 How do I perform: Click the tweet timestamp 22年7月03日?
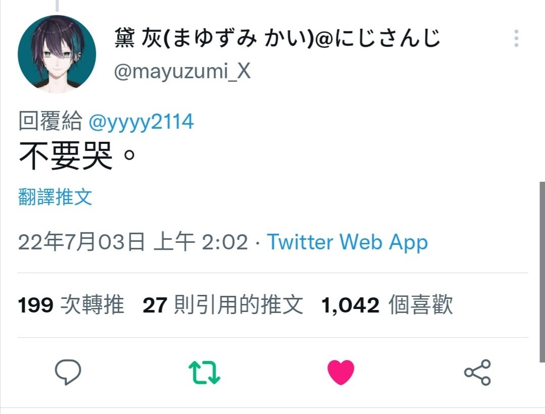tap(81, 242)
